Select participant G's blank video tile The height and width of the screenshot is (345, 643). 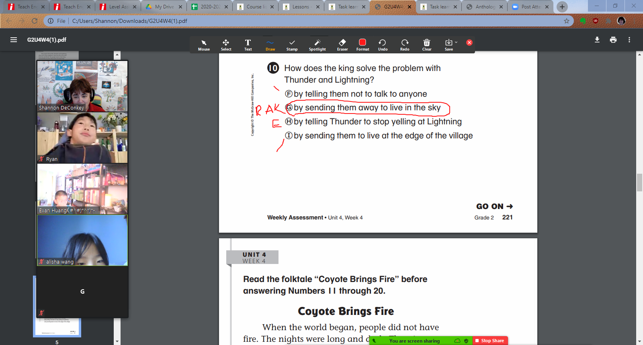click(x=82, y=292)
